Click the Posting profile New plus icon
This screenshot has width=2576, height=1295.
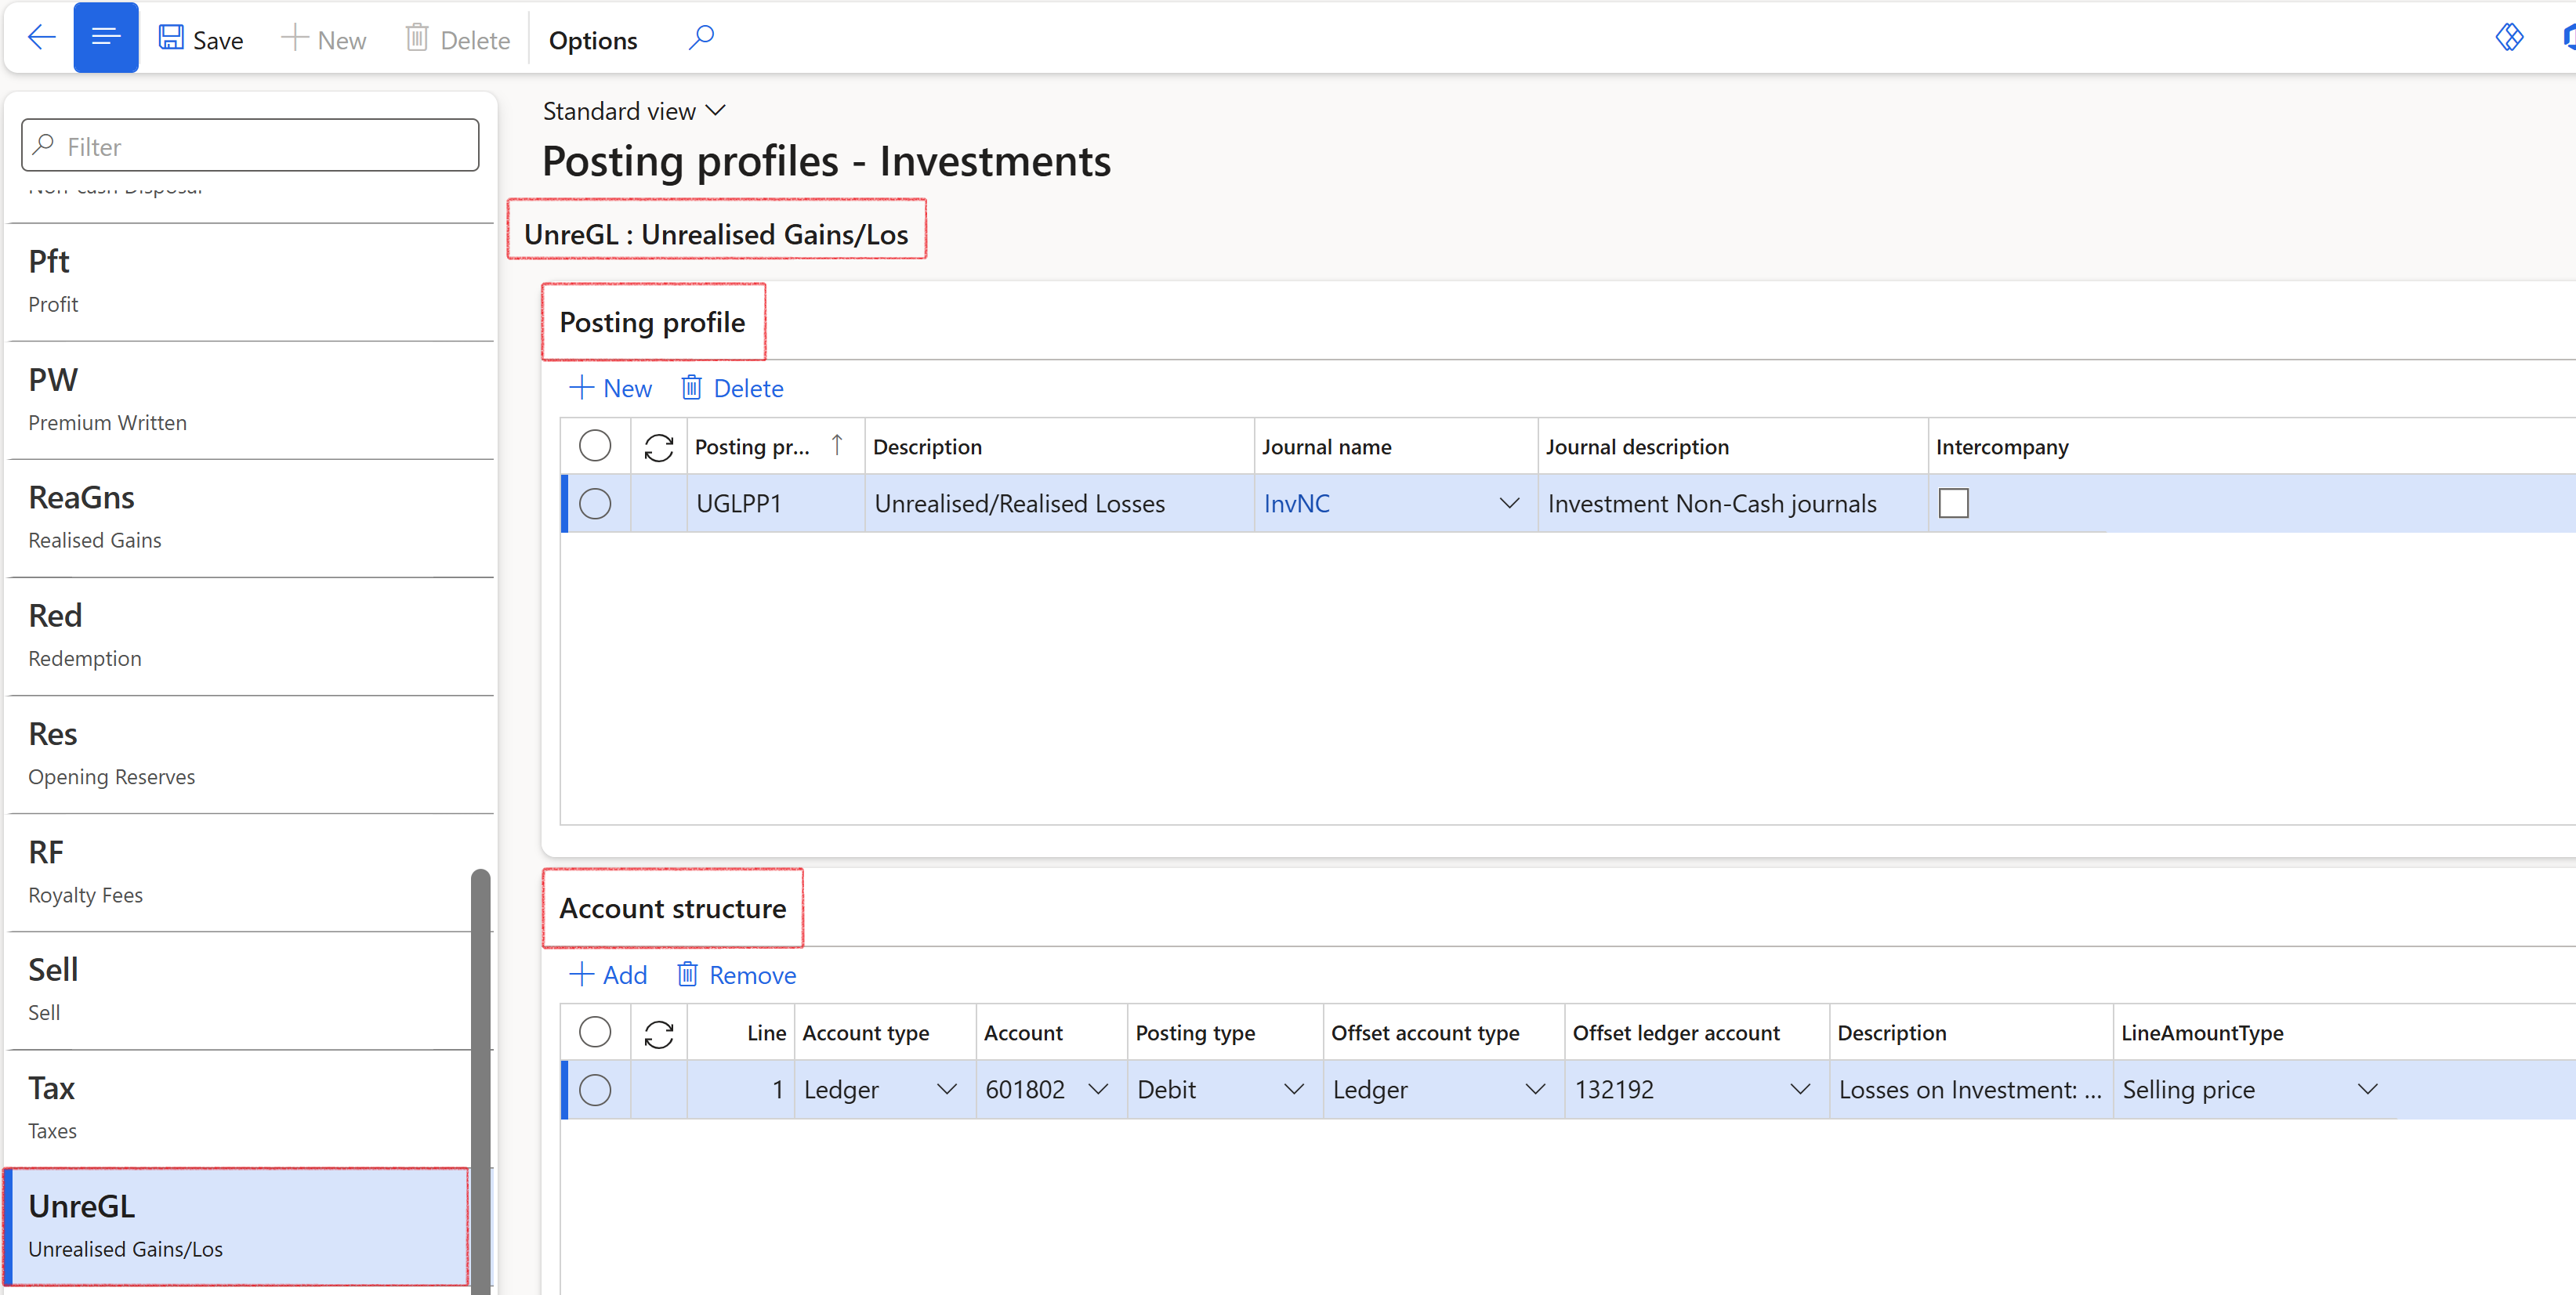[581, 387]
